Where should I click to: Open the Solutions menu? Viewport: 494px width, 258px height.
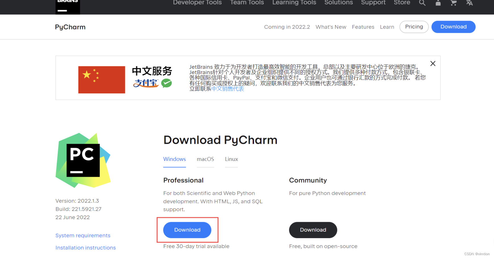(339, 3)
